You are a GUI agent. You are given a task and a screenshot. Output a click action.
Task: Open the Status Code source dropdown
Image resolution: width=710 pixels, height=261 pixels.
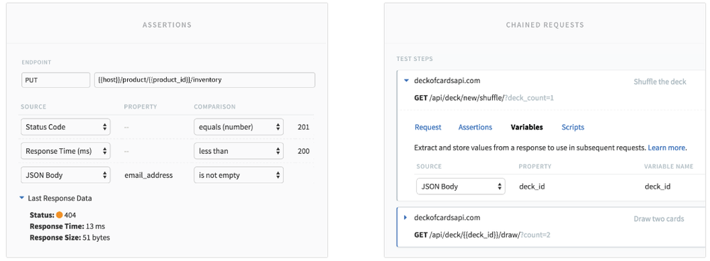click(x=65, y=127)
